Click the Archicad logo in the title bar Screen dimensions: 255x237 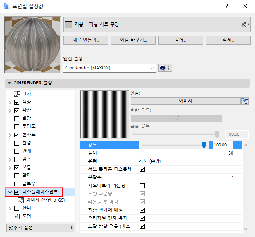tap(7, 6)
